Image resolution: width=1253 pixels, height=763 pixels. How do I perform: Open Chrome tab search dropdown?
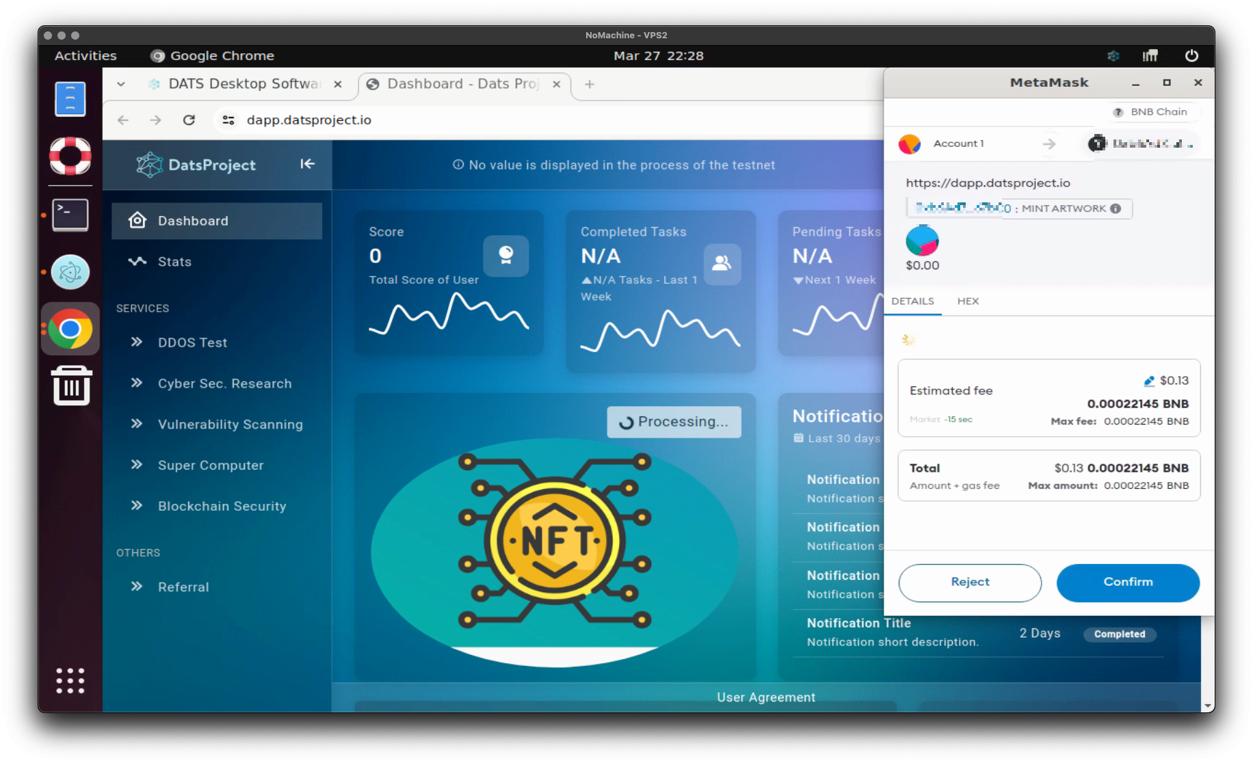121,84
